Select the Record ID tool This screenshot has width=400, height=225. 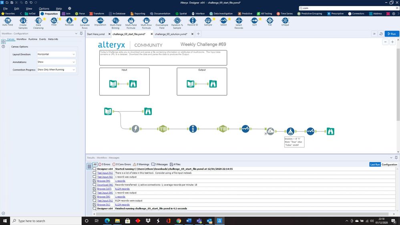pos(193,22)
